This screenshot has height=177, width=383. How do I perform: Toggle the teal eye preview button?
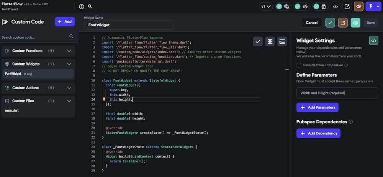(355, 23)
